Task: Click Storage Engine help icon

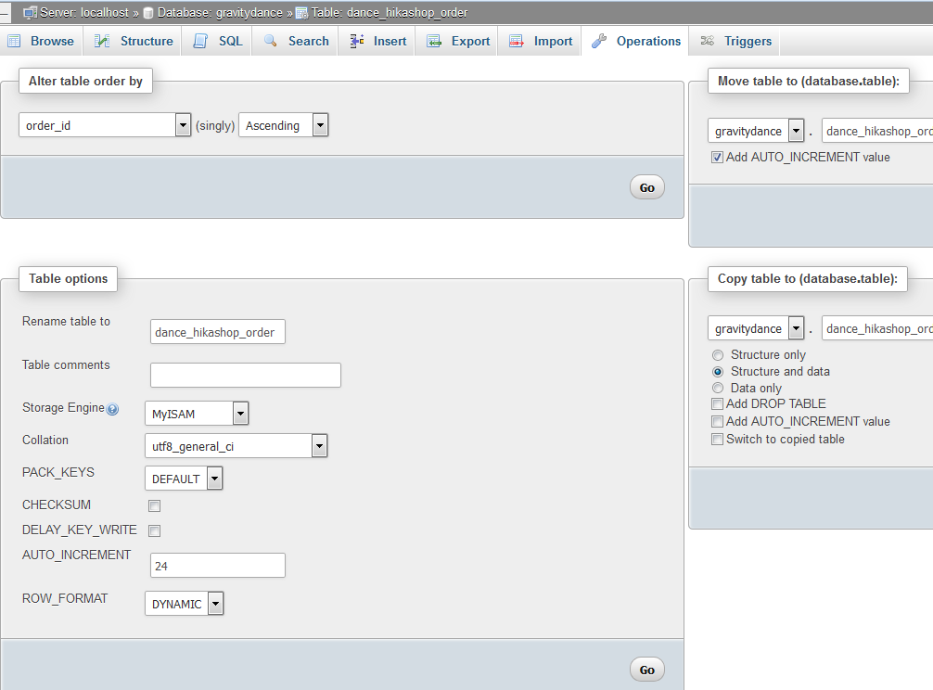Action: 112,409
